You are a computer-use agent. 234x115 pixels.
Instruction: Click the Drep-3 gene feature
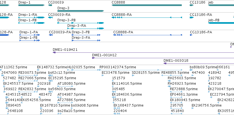coord(81,11)
